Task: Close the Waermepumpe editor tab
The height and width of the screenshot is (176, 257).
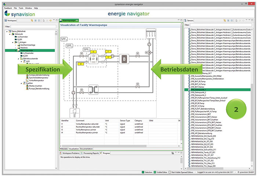Action: 77,21
